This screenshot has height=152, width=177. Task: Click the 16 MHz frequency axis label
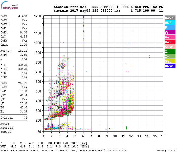tap(163, 136)
